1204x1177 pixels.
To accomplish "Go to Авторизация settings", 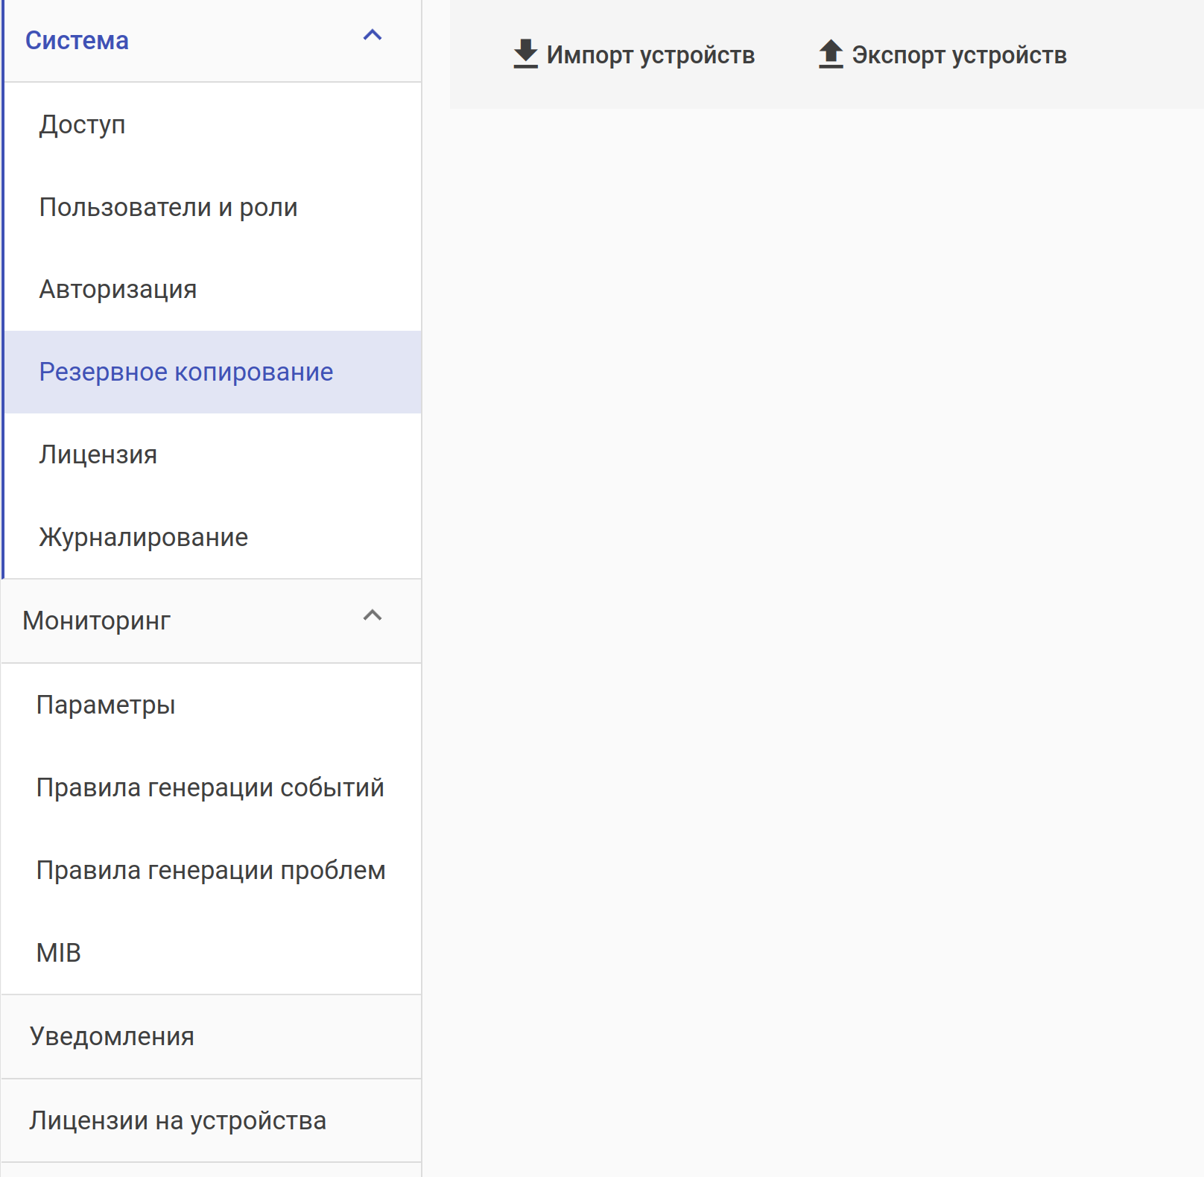I will tap(118, 289).
